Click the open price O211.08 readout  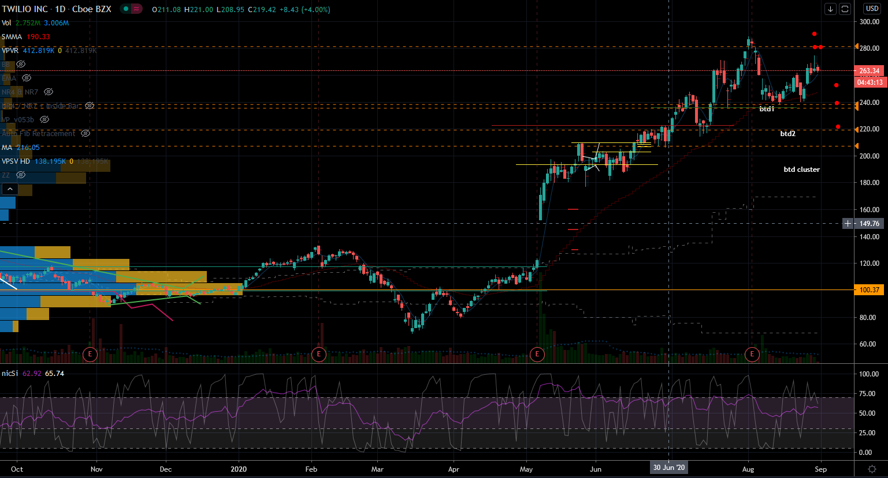166,9
